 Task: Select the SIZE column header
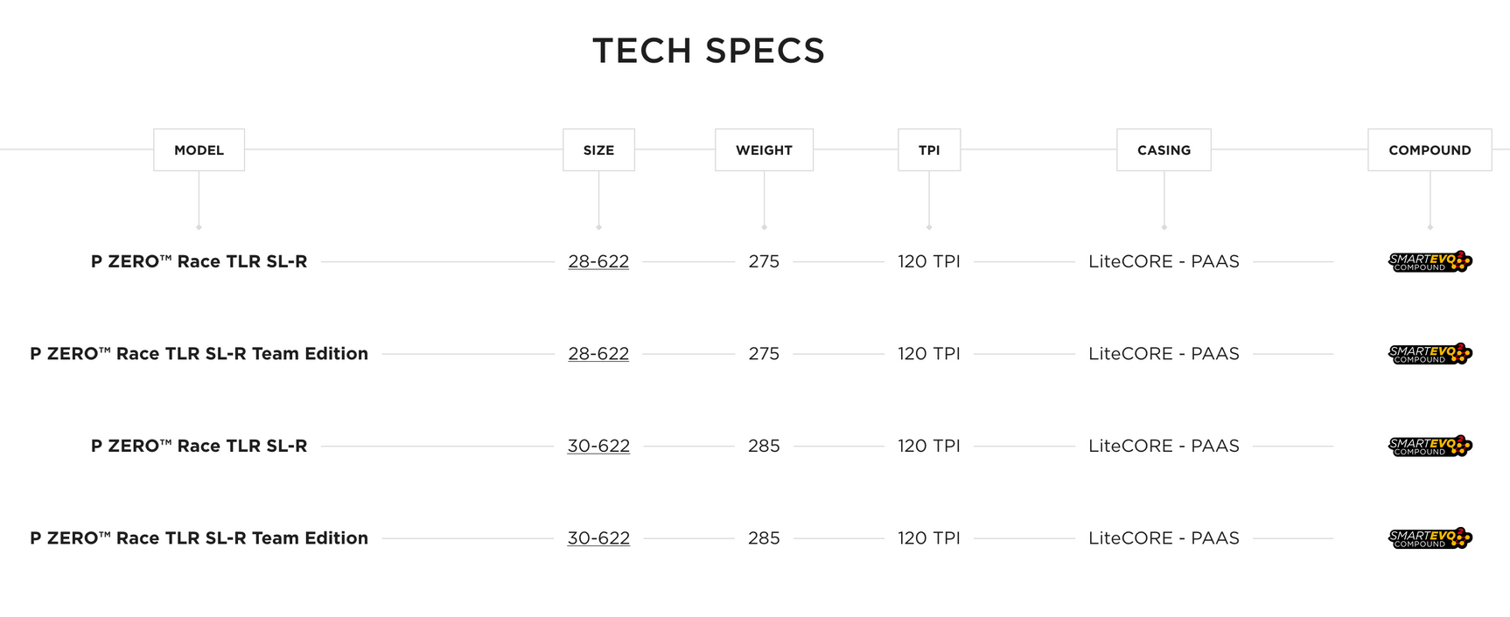598,150
